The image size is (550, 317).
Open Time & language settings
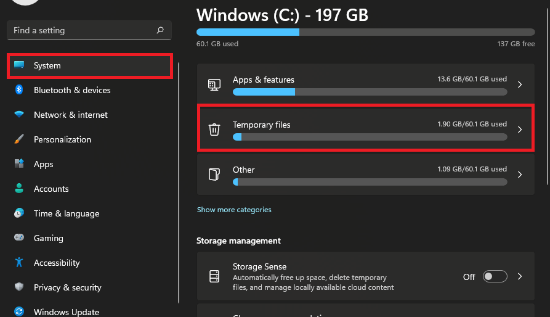click(66, 213)
